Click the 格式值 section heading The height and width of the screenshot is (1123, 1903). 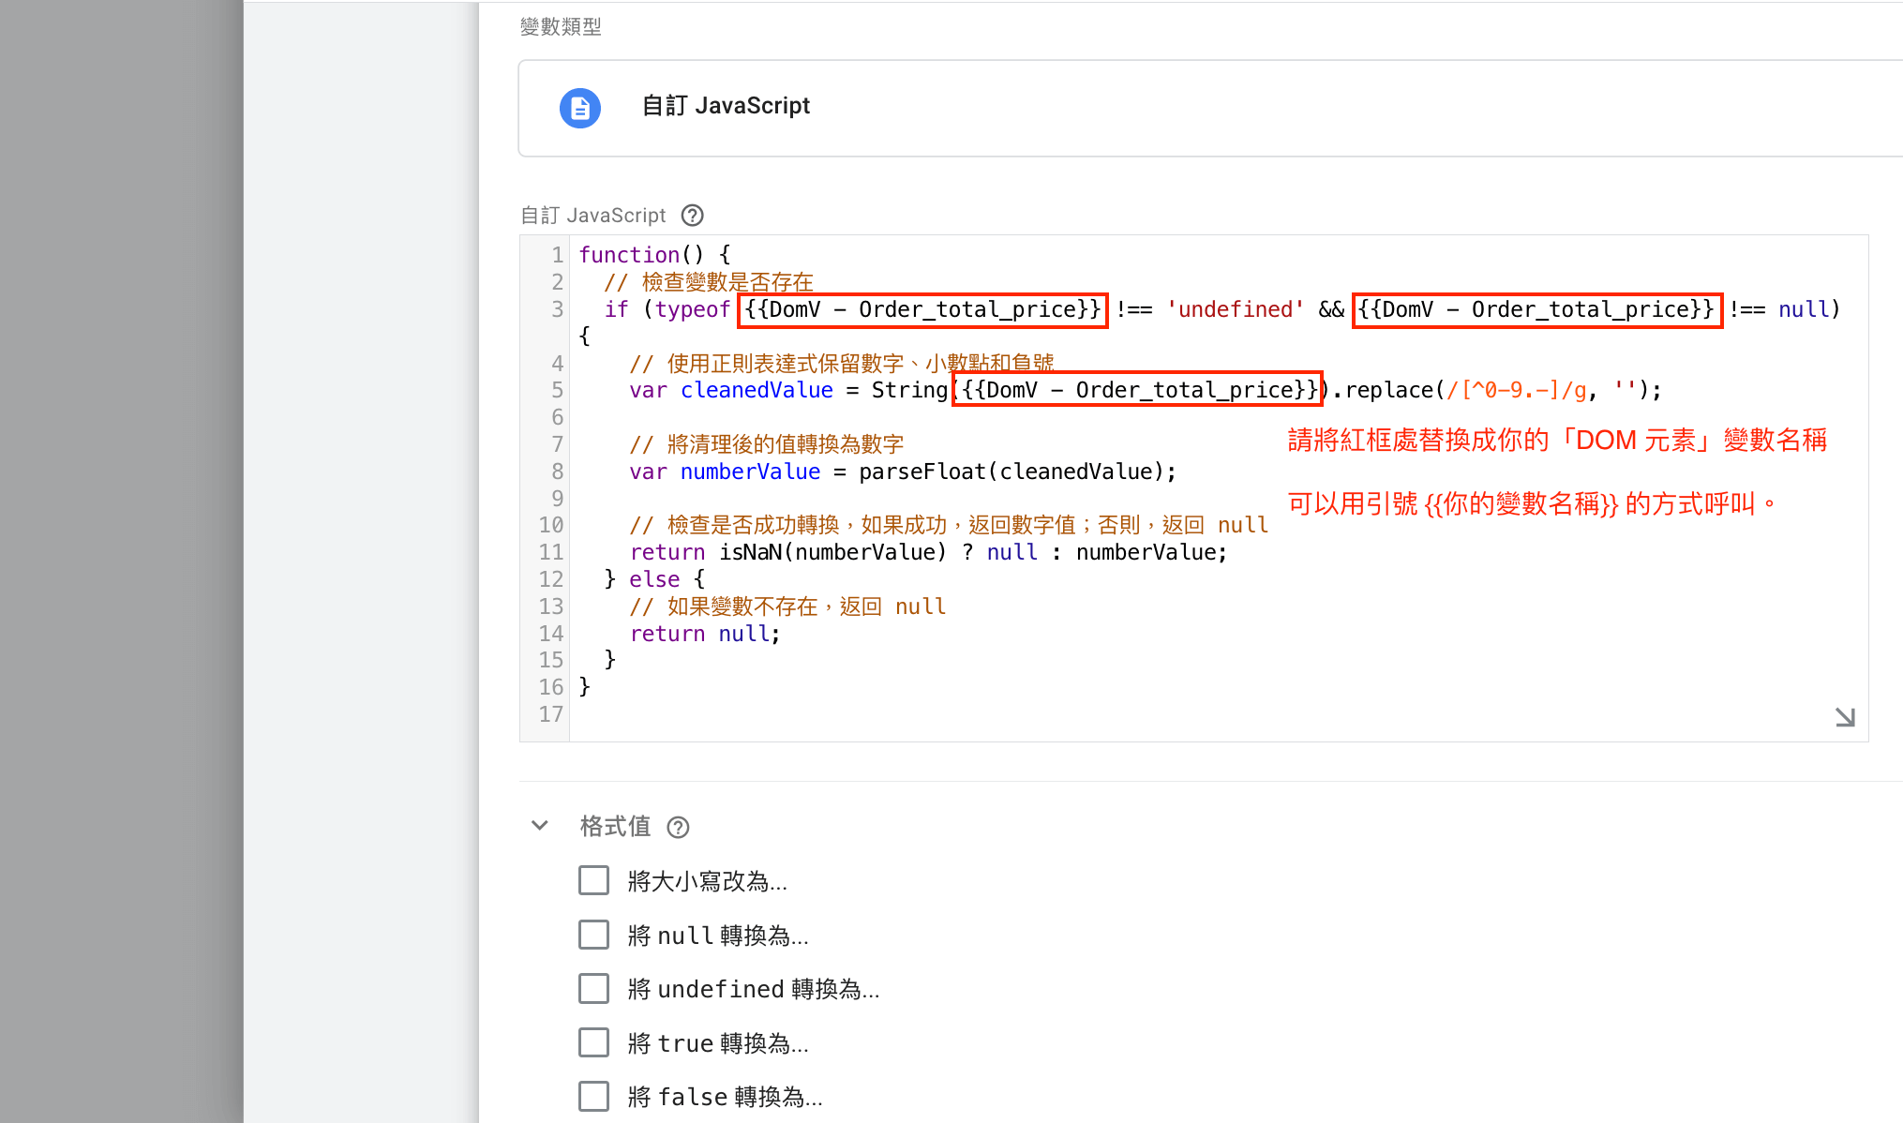click(615, 826)
